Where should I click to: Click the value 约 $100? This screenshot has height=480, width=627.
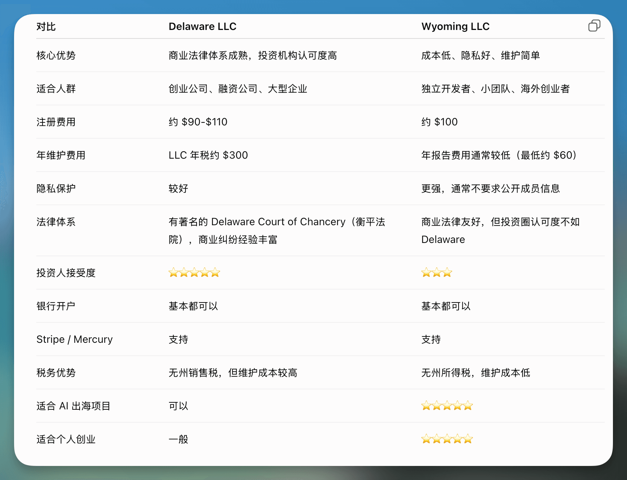click(x=439, y=122)
